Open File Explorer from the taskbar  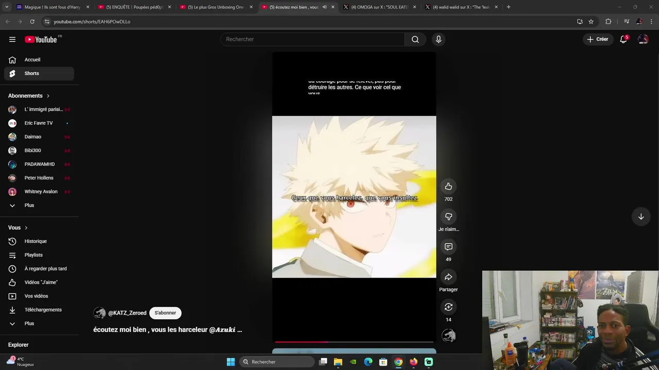pyautogui.click(x=338, y=362)
